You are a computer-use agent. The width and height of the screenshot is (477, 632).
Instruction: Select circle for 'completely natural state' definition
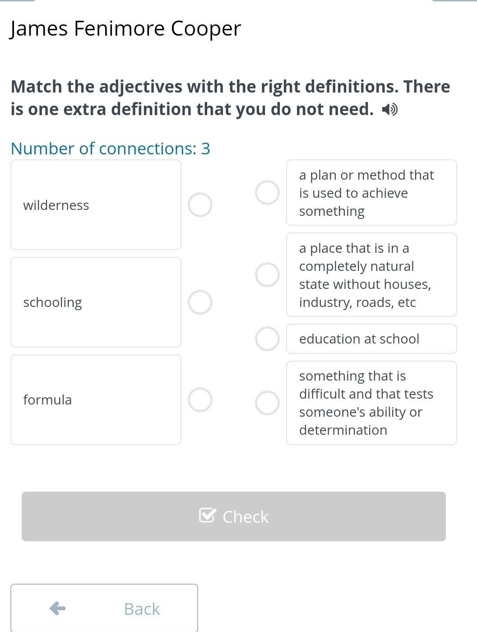click(267, 274)
